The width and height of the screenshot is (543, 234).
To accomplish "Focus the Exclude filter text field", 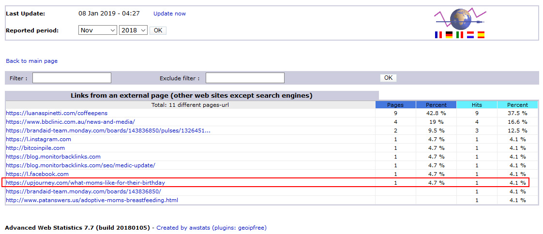I will 245,78.
